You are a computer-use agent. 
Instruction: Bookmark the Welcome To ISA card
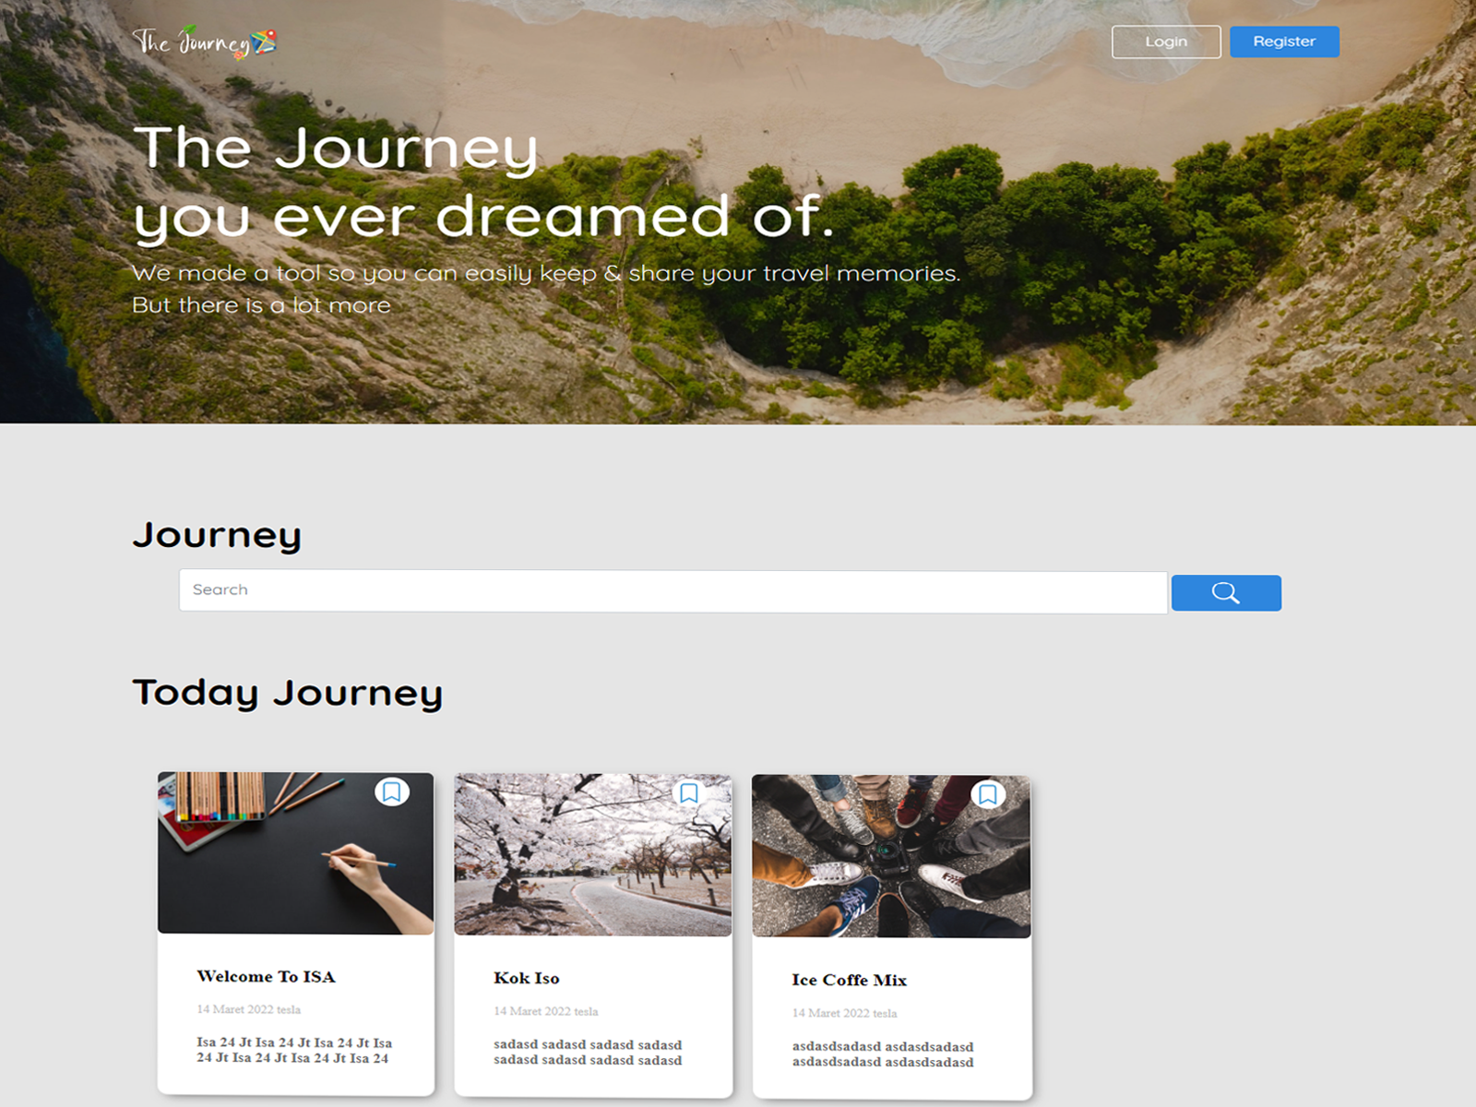tap(392, 792)
